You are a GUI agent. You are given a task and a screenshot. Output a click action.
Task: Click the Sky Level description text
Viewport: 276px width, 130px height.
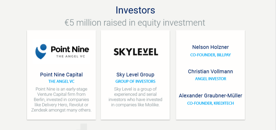(x=135, y=97)
